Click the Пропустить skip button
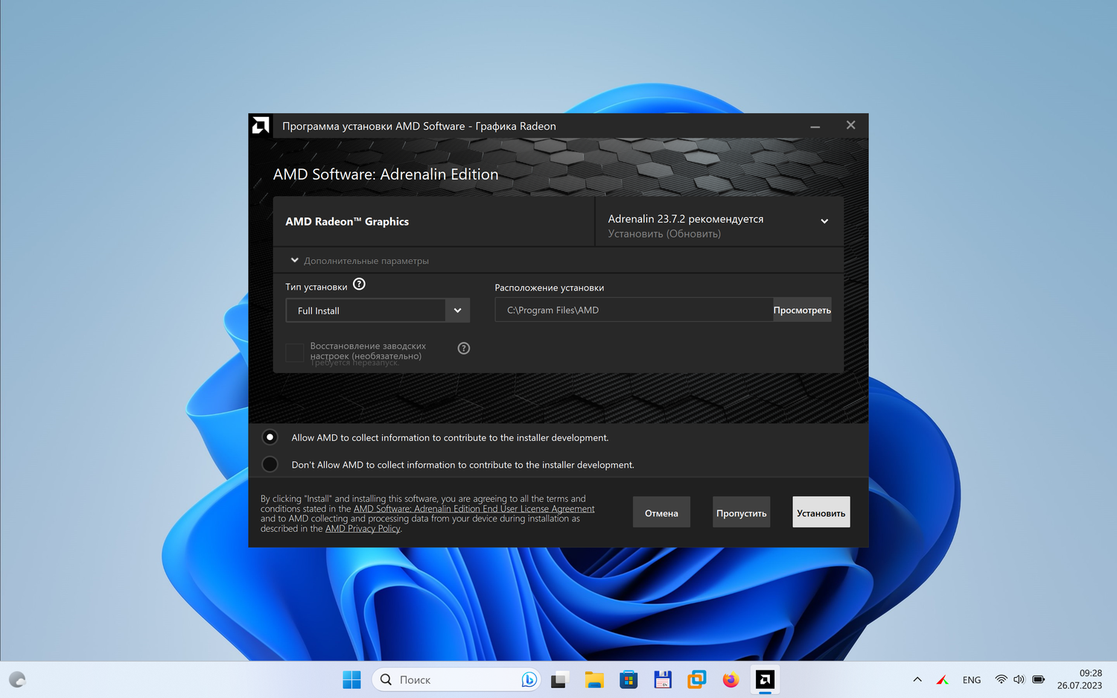The height and width of the screenshot is (698, 1117). pyautogui.click(x=742, y=513)
